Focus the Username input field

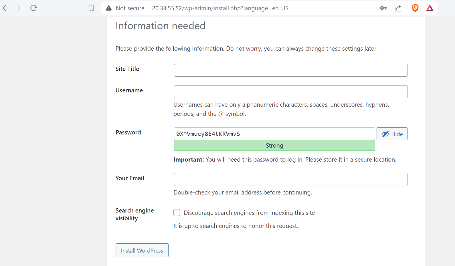(290, 92)
